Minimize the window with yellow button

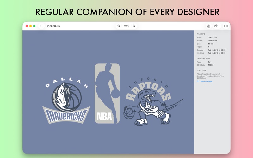pos(30,26)
